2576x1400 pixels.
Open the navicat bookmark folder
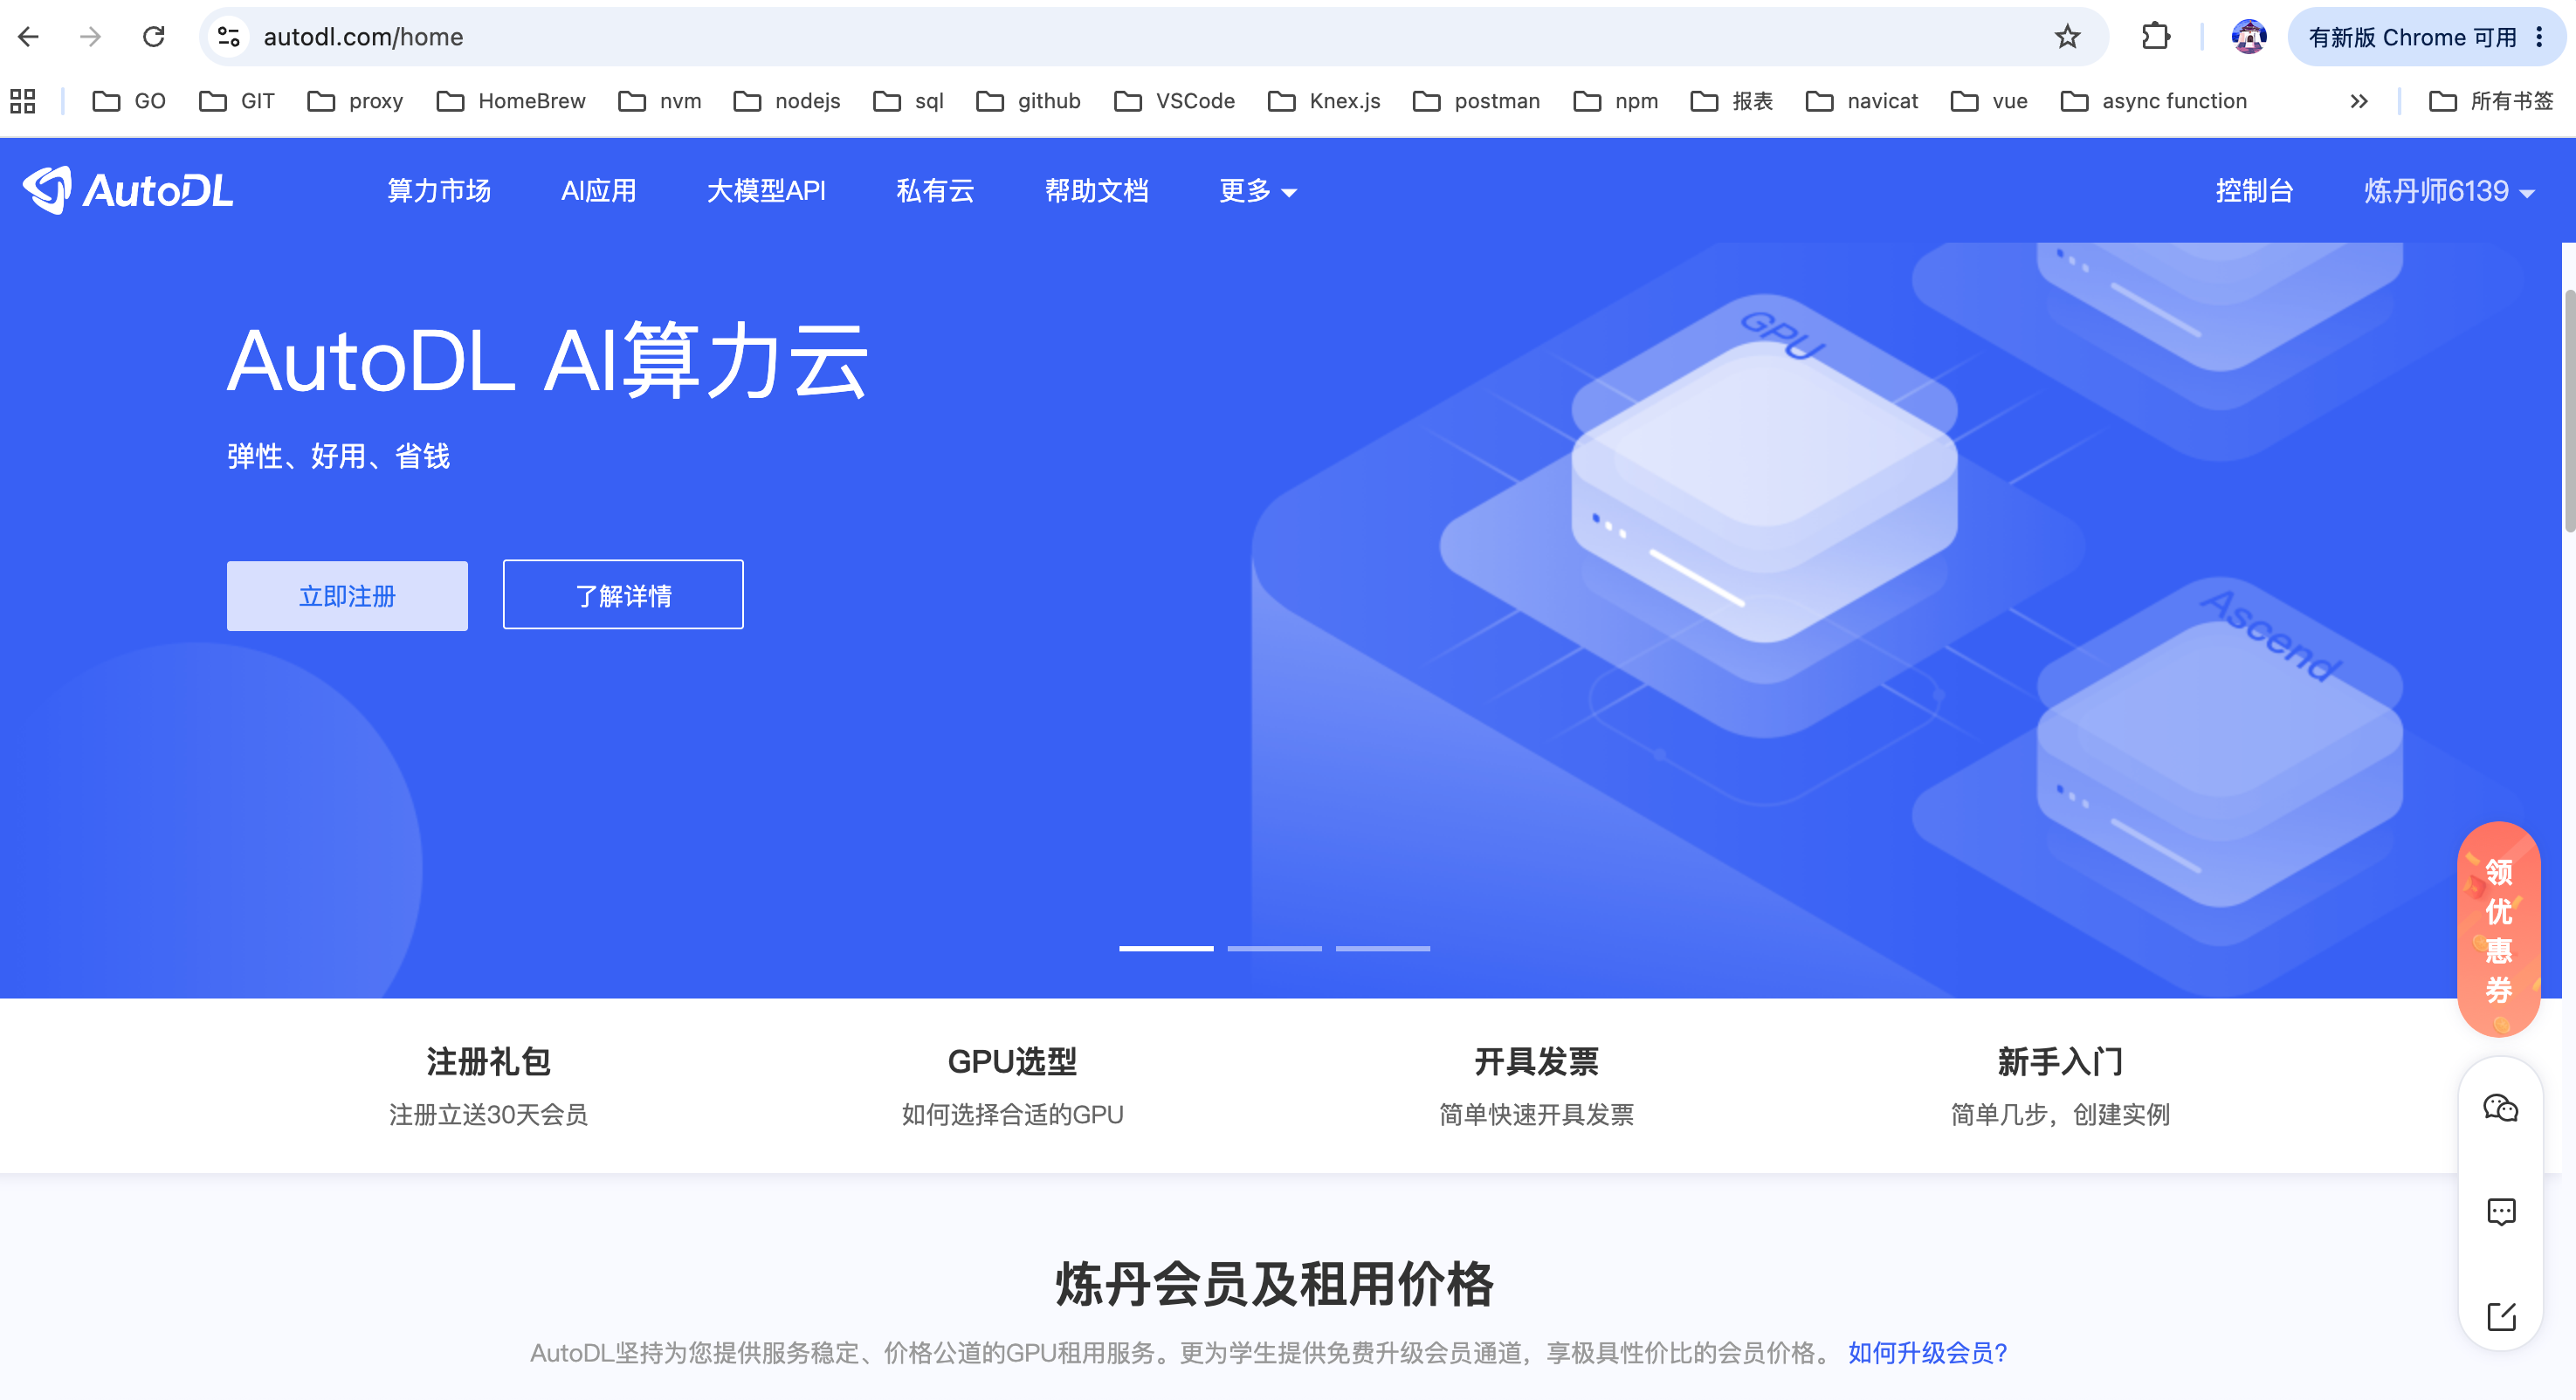pyautogui.click(x=1862, y=101)
